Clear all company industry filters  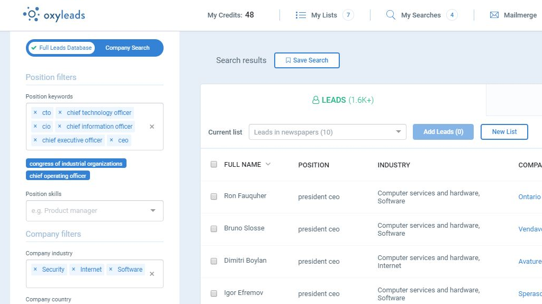[x=152, y=274]
